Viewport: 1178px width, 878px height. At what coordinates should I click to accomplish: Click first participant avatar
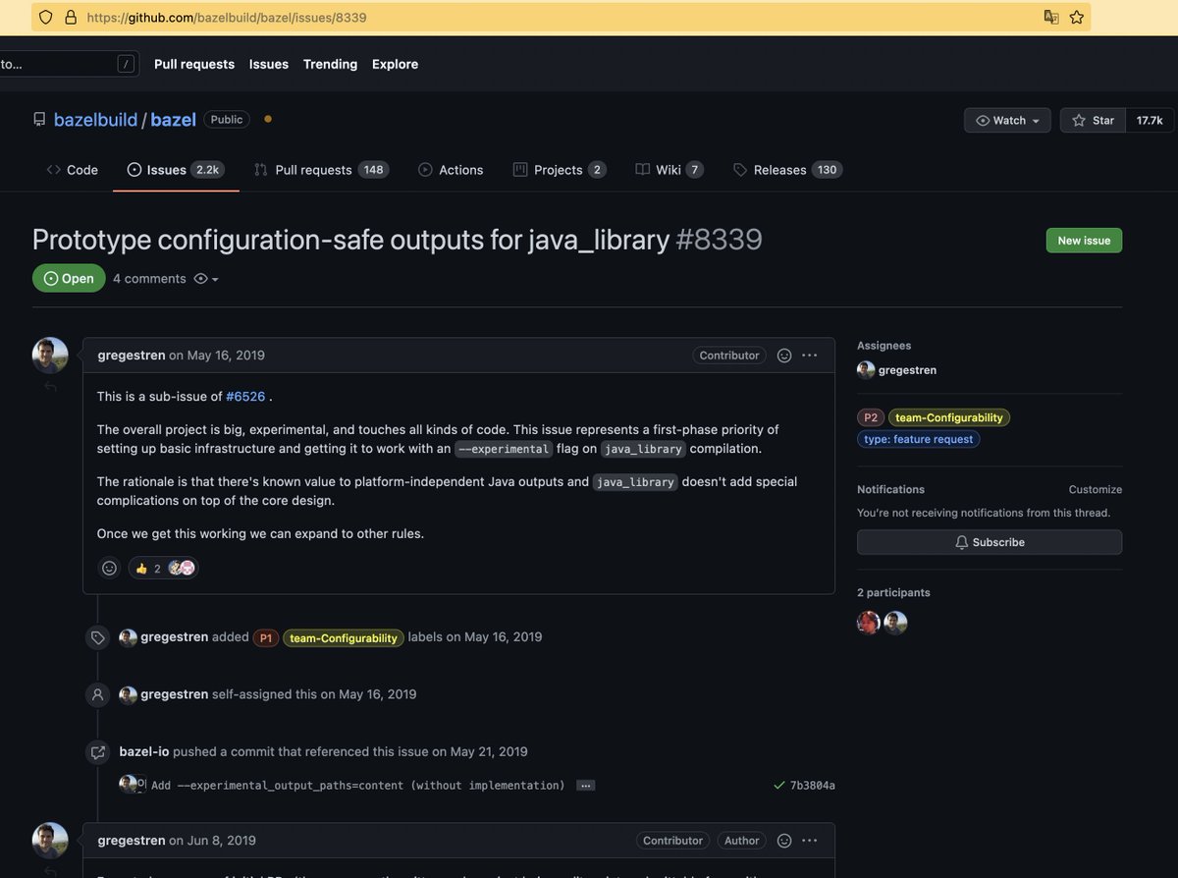point(869,623)
